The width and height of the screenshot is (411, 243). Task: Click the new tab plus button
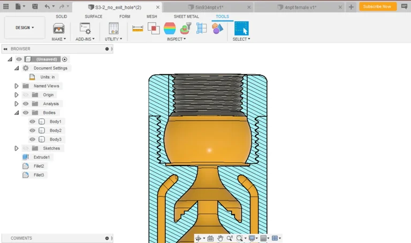[x=351, y=7]
